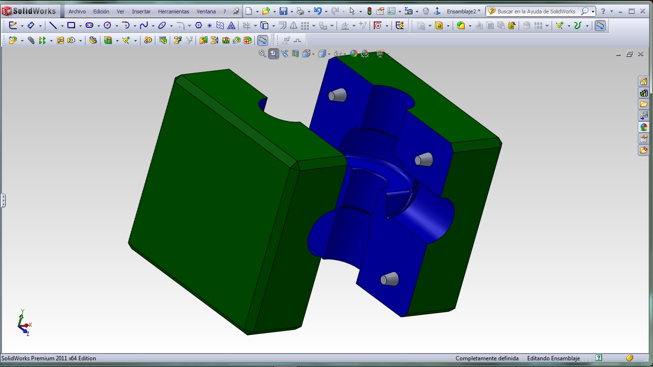The image size is (653, 367).
Task: Expand the Undo history dropdown arrow
Action: tap(326, 11)
